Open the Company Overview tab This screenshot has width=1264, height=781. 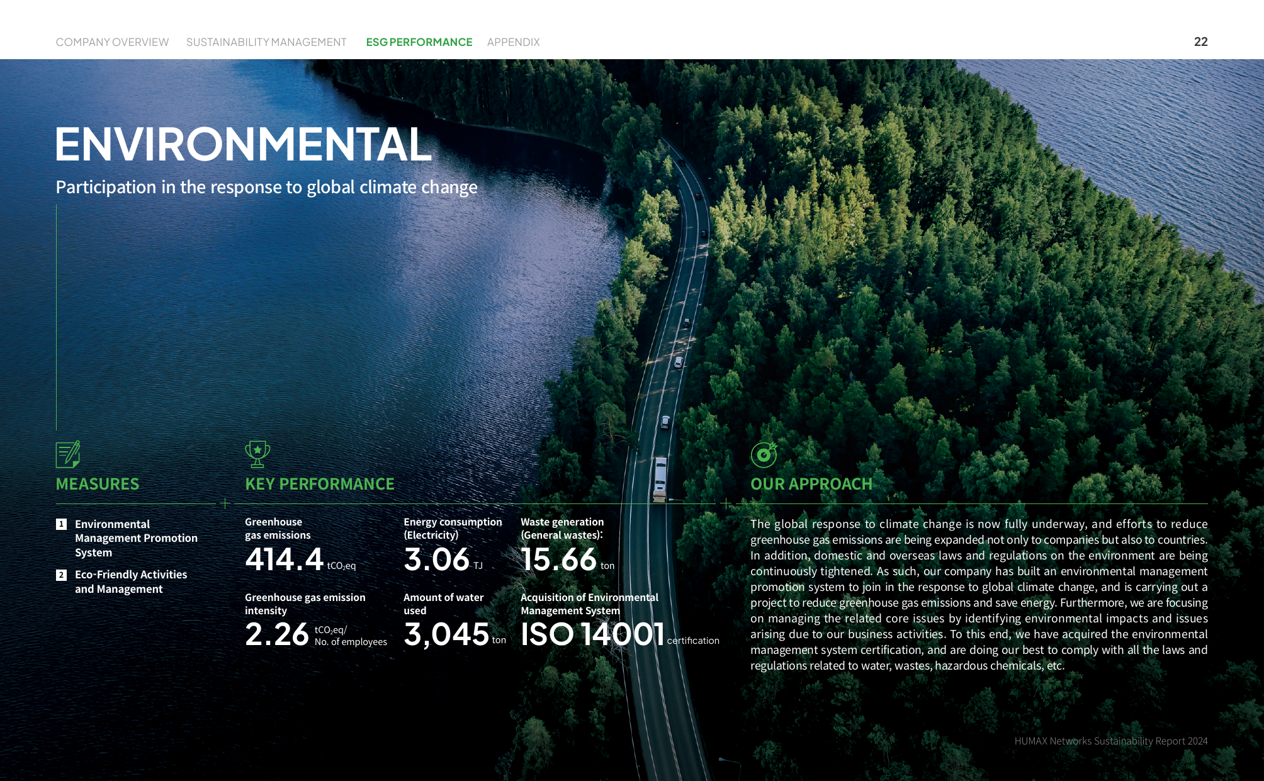pos(112,42)
